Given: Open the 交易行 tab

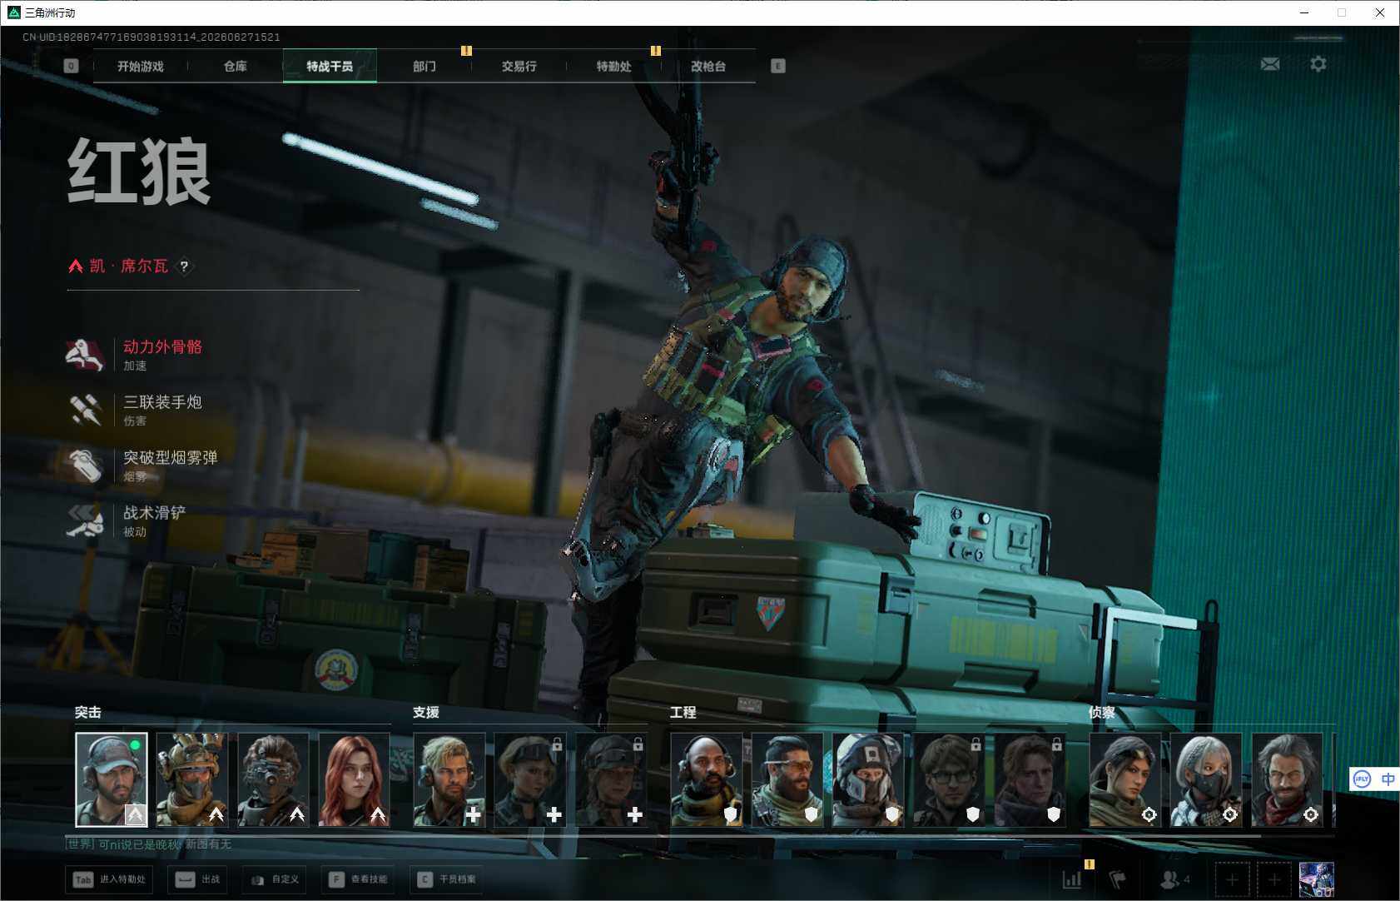Looking at the screenshot, I should click(x=519, y=66).
